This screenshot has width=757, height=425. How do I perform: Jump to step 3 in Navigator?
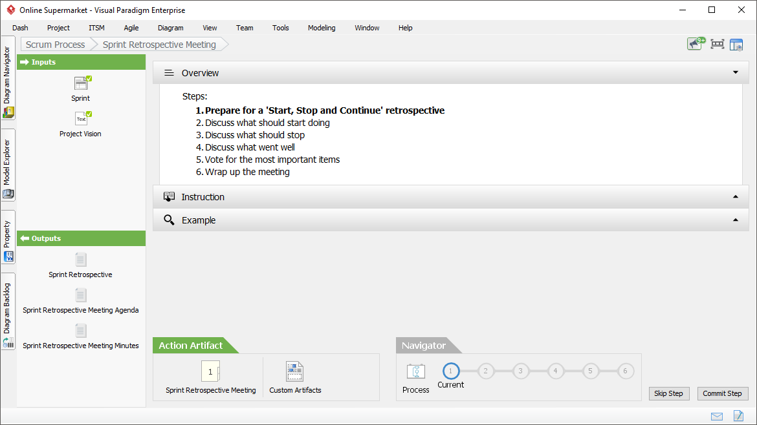click(x=520, y=371)
